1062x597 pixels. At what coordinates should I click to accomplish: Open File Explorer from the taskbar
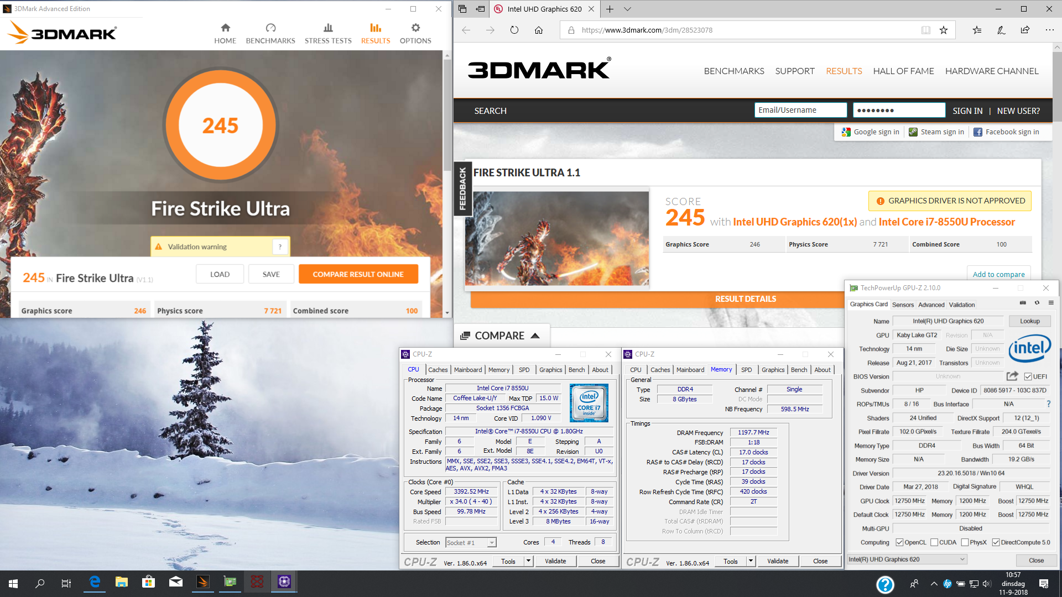click(x=122, y=583)
